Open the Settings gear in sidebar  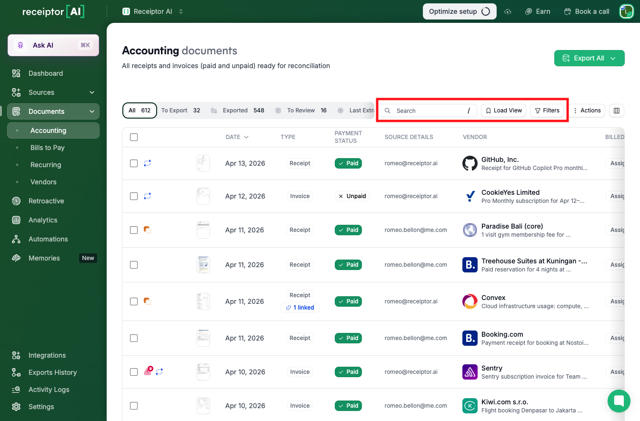pyautogui.click(x=17, y=407)
